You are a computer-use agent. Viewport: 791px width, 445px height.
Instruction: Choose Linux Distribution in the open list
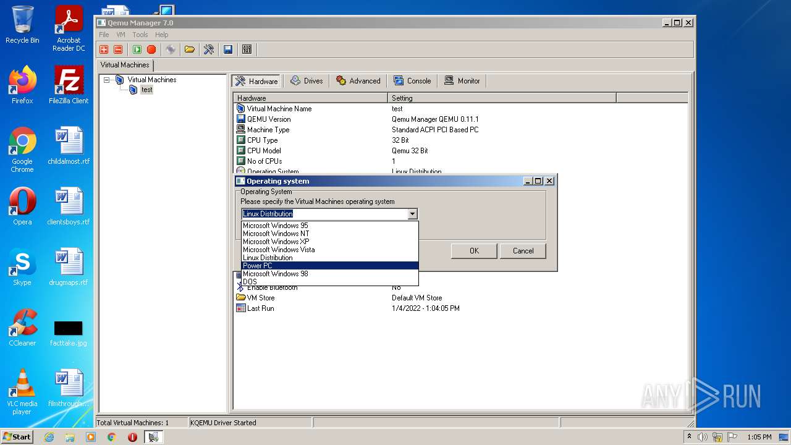point(329,258)
